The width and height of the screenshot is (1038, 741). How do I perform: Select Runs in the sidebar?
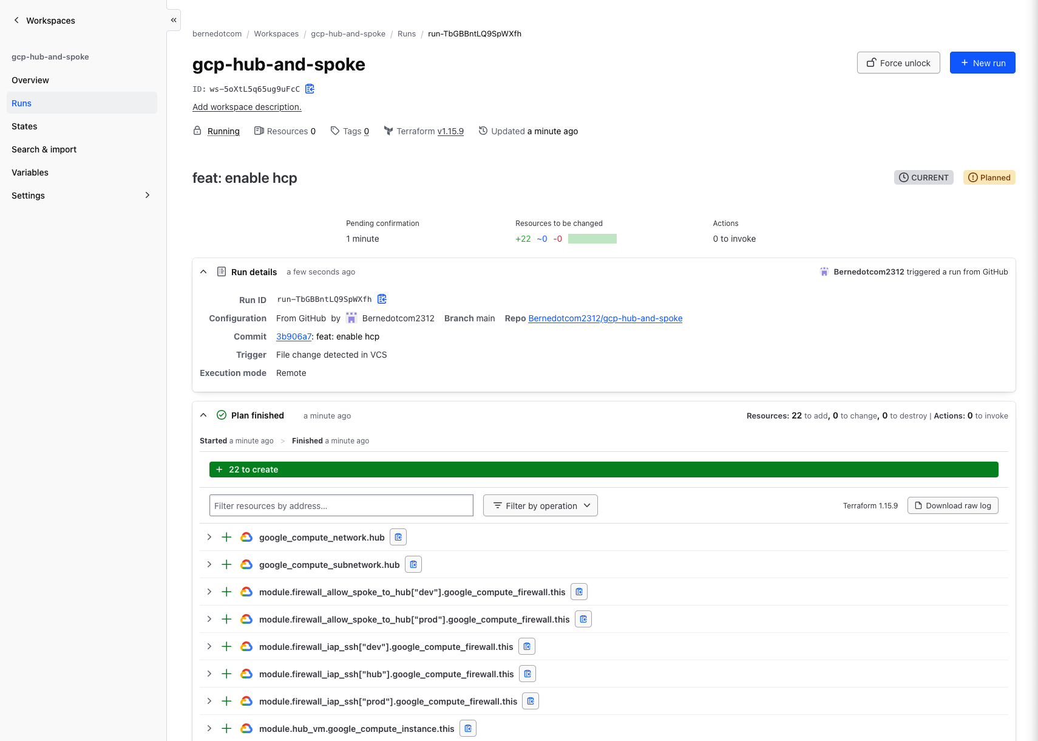tap(82, 103)
